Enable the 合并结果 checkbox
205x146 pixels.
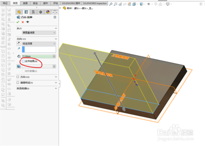[x=23, y=61]
